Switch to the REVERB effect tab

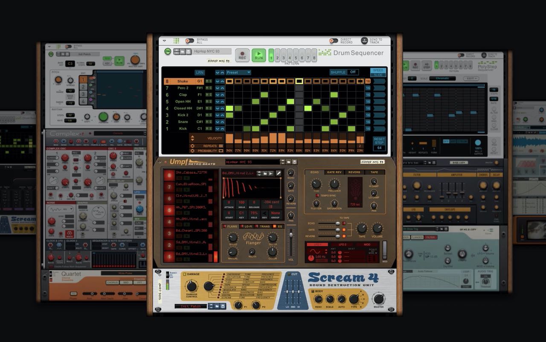[354, 172]
